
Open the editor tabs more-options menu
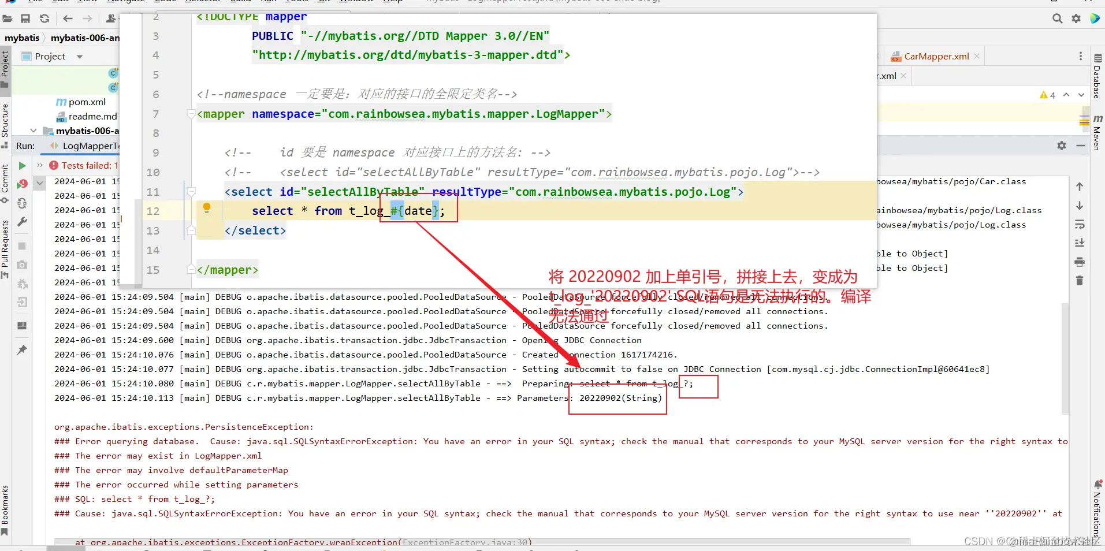click(x=1081, y=56)
